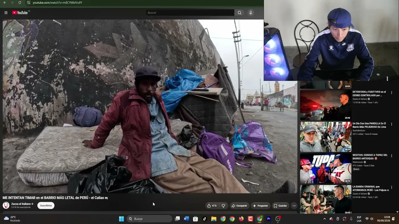Open the Zazza el italiano channel name link

[21, 204]
